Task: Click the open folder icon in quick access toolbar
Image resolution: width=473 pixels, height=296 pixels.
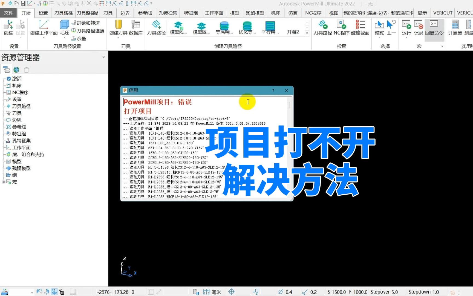Action: coord(17,3)
